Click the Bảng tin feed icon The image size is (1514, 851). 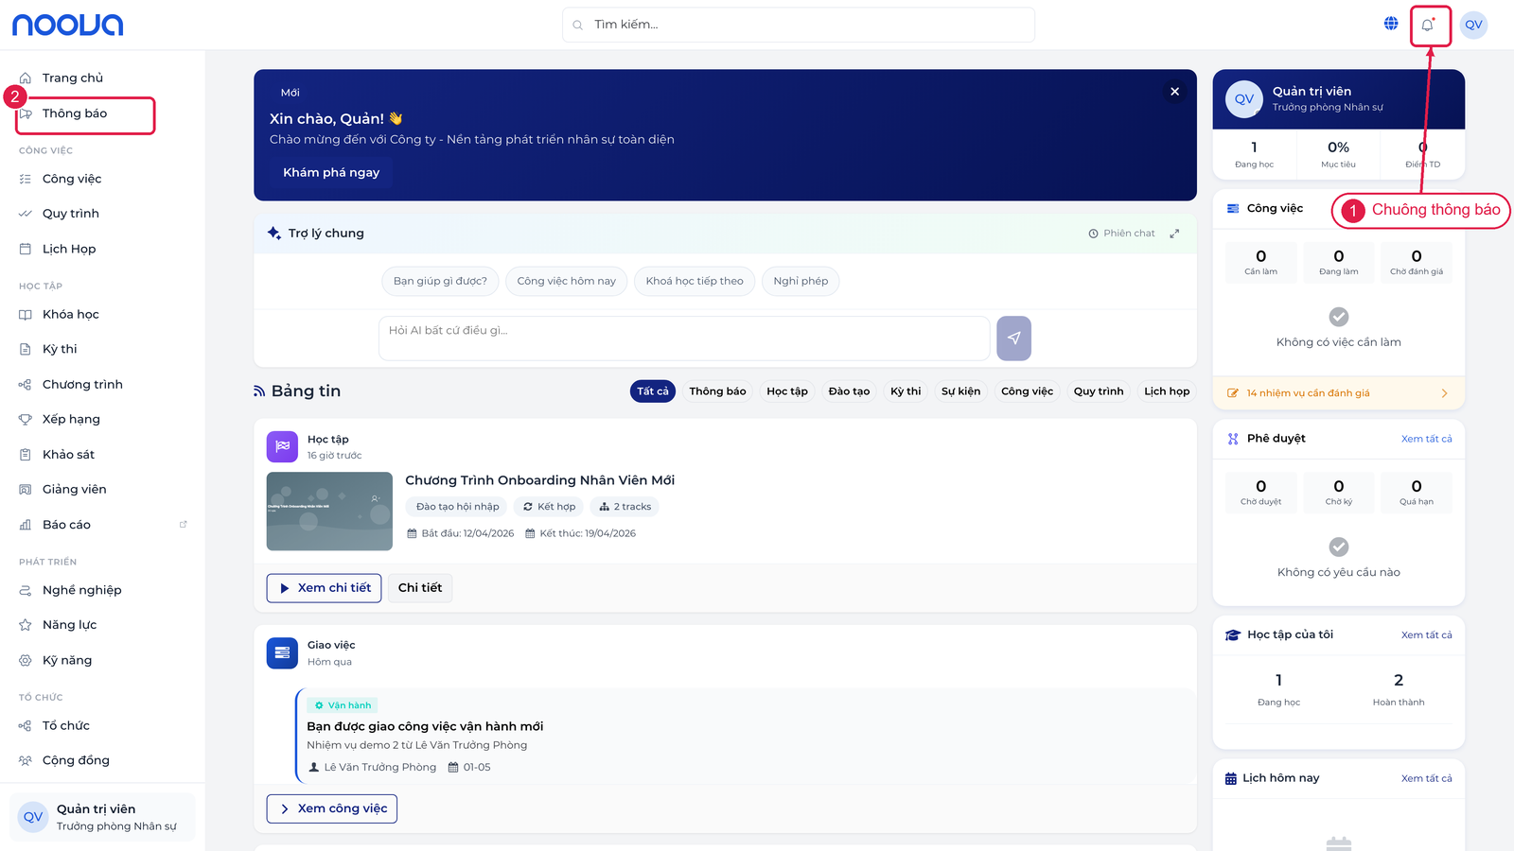pos(259,391)
